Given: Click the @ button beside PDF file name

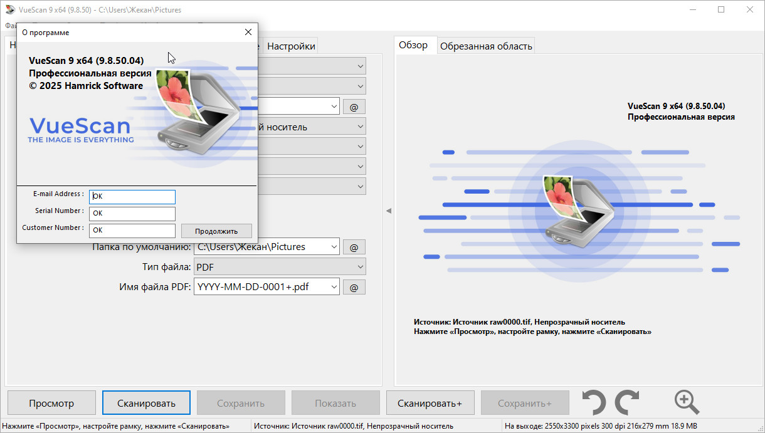Looking at the screenshot, I should tap(354, 287).
